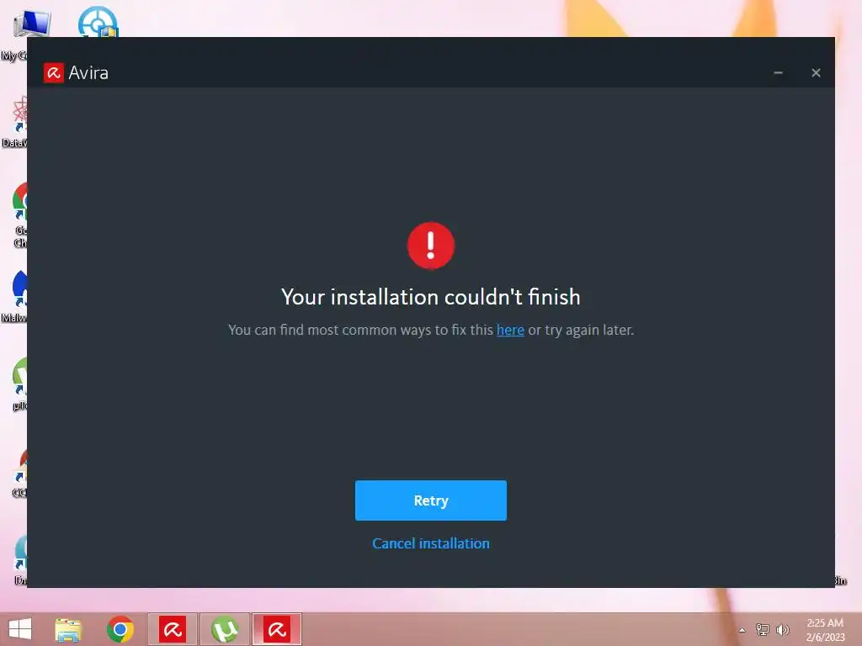Switch to the first Avira taskbar icon
Viewport: 862px width, 646px height.
point(173,629)
